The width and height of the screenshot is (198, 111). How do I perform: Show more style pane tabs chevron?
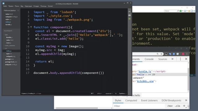(186, 100)
